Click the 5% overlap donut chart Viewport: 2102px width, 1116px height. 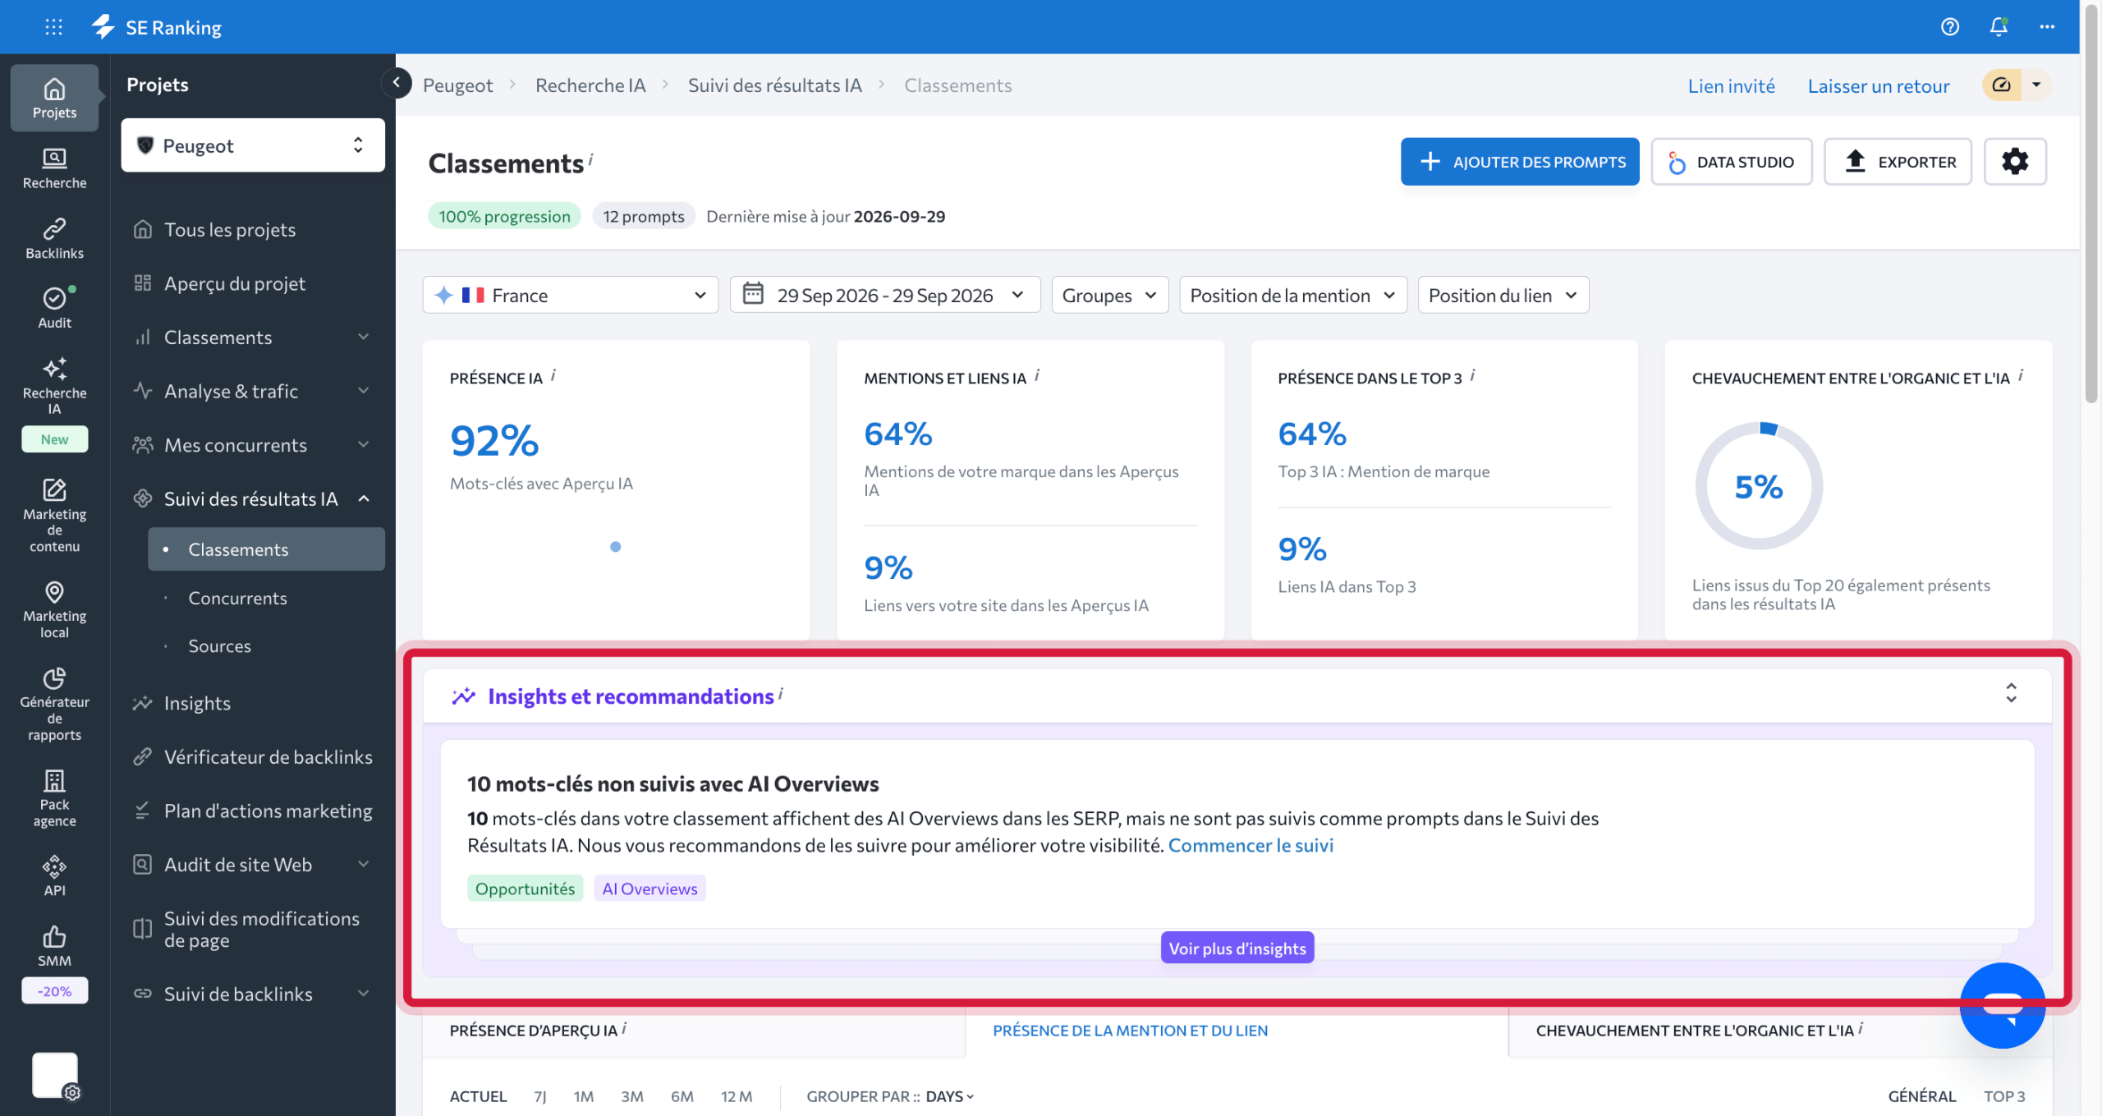pos(1759,486)
